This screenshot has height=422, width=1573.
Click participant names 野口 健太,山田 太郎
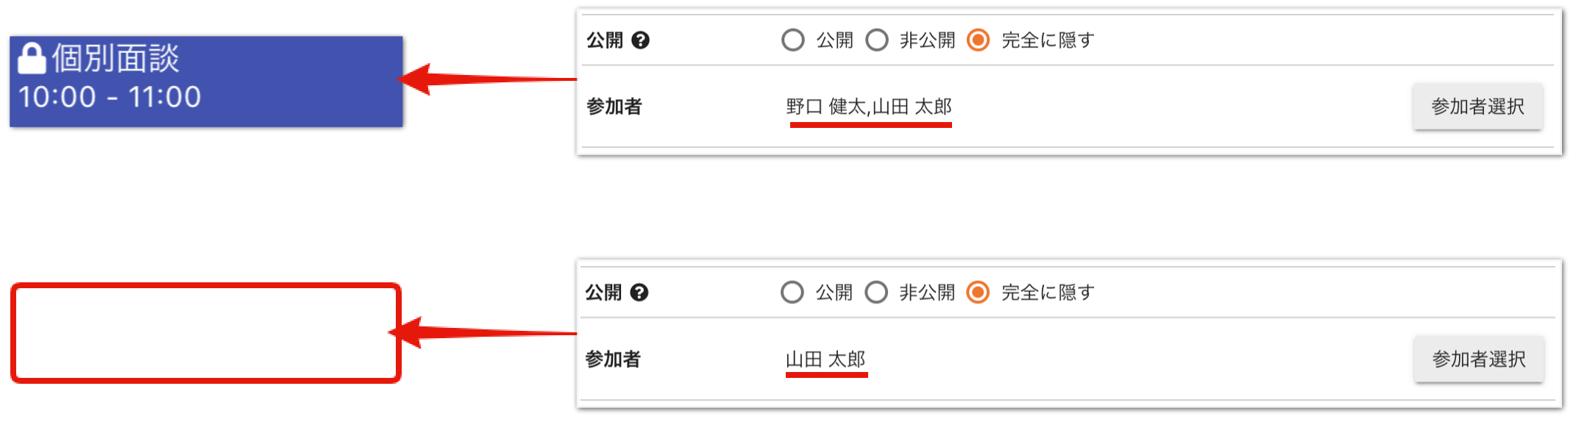tap(869, 107)
